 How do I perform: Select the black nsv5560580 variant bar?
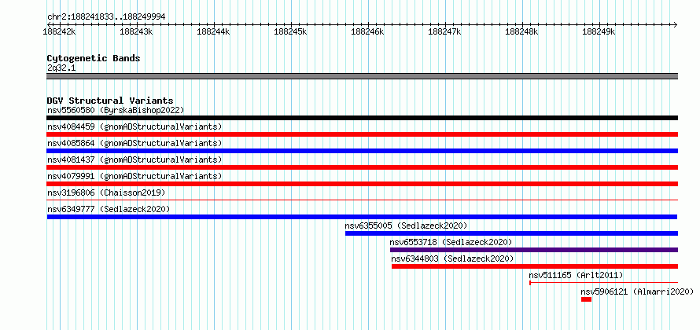(363, 118)
